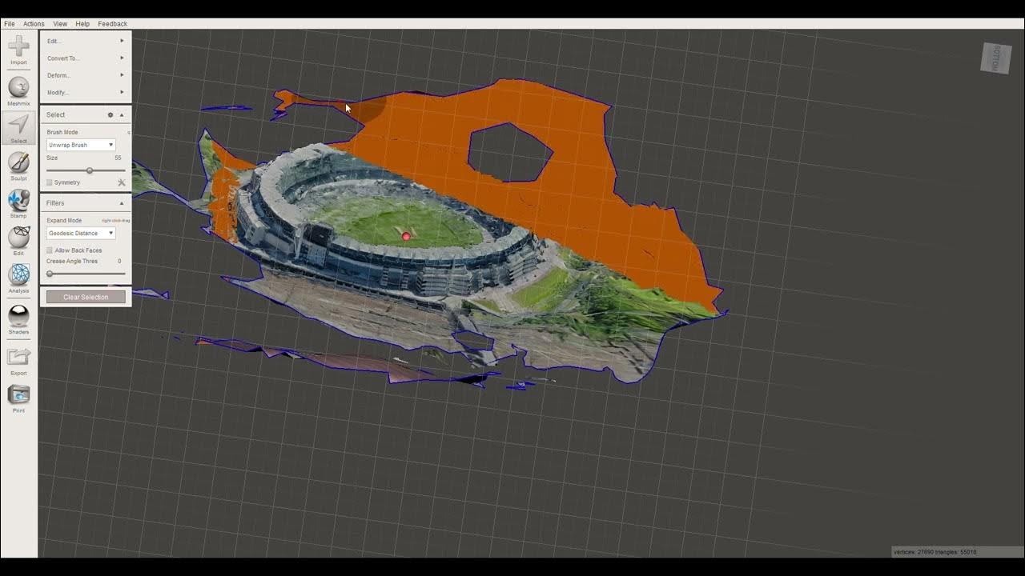The width and height of the screenshot is (1025, 576).
Task: Open the Export tool
Action: pyautogui.click(x=18, y=361)
